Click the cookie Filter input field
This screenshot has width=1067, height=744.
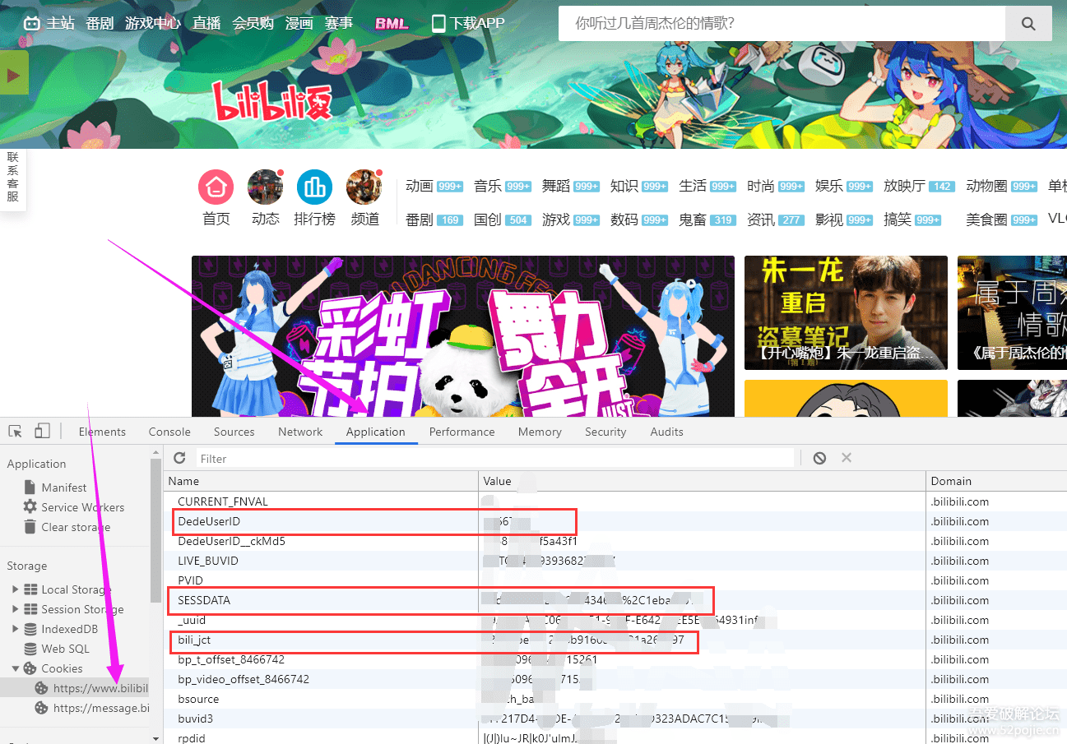(x=496, y=458)
